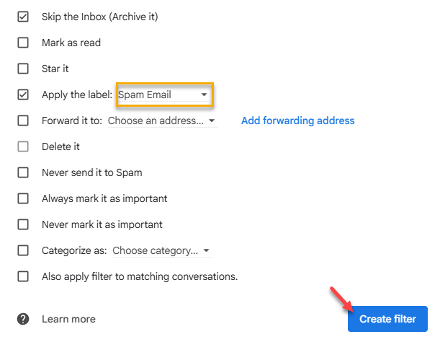This screenshot has height=342, width=440.
Task: Open the Add forwarding address link
Action: (x=297, y=120)
